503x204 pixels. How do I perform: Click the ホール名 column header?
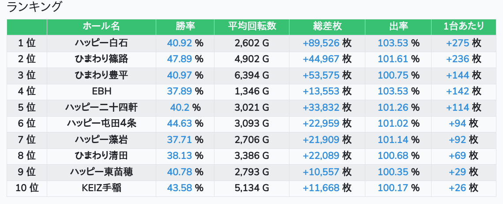(101, 26)
